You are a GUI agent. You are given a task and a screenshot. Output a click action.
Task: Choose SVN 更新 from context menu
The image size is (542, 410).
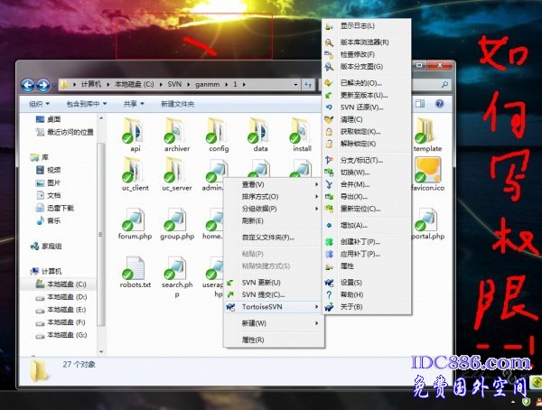262,282
